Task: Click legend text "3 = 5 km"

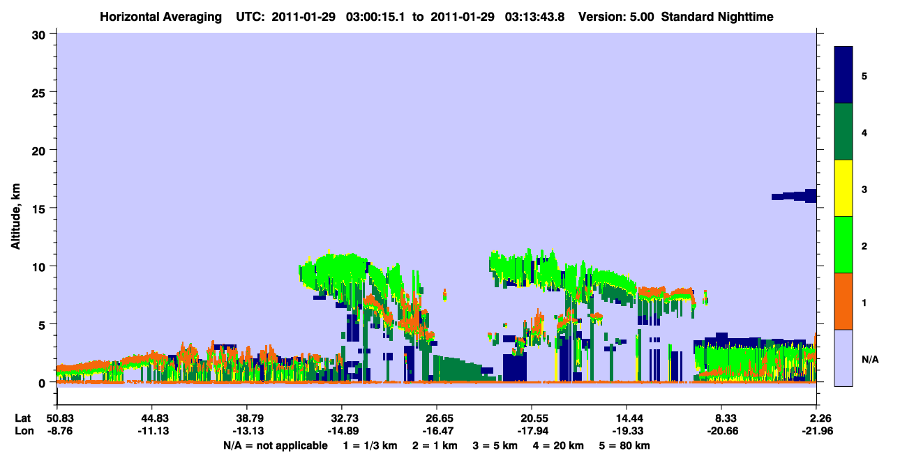Action: (495, 445)
